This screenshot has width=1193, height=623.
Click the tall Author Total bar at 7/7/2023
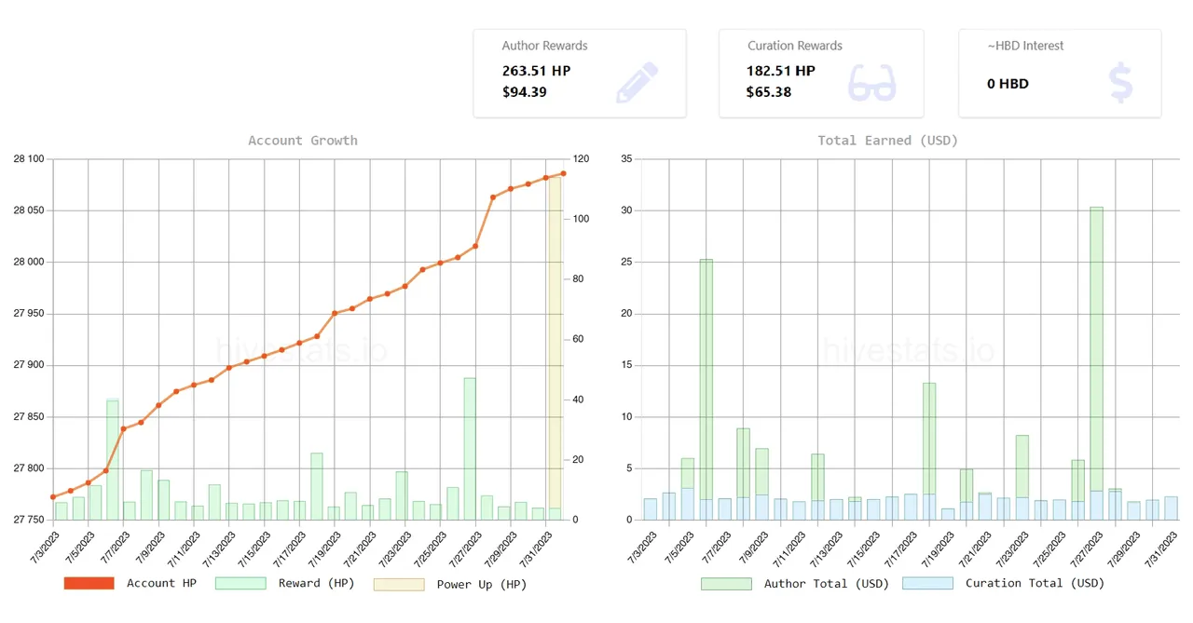(706, 379)
